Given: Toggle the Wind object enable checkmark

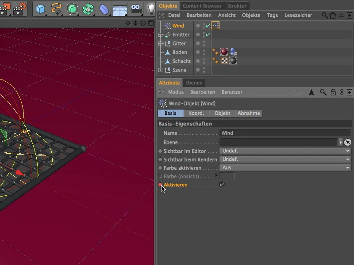Looking at the screenshot, I should point(208,26).
